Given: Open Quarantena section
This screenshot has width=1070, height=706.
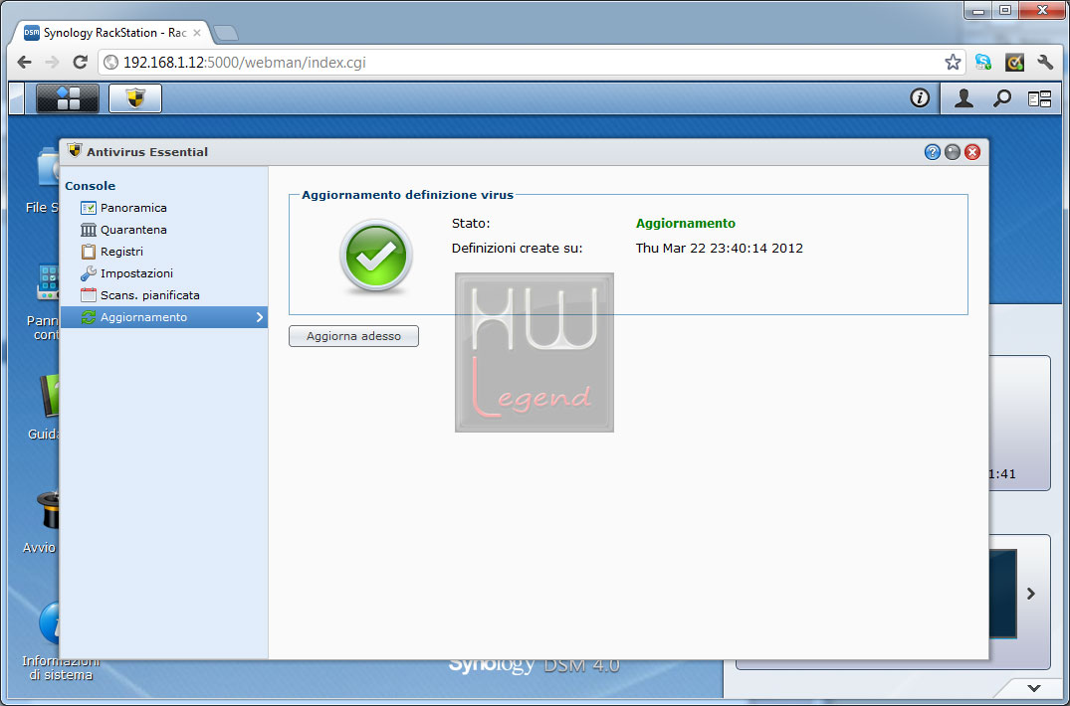Looking at the screenshot, I should point(164,230).
